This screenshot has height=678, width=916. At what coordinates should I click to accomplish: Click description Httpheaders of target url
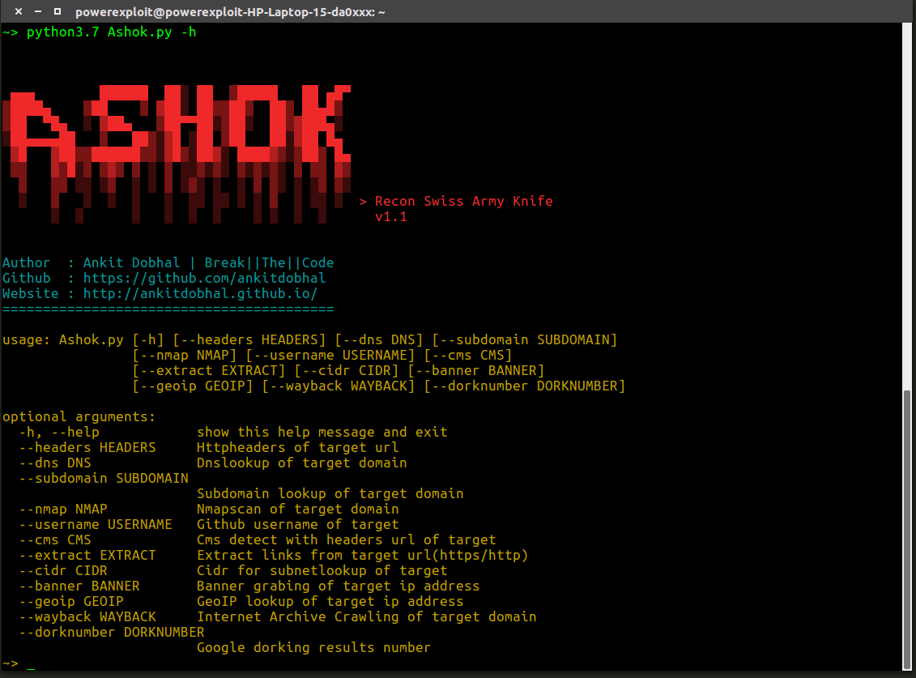(297, 448)
